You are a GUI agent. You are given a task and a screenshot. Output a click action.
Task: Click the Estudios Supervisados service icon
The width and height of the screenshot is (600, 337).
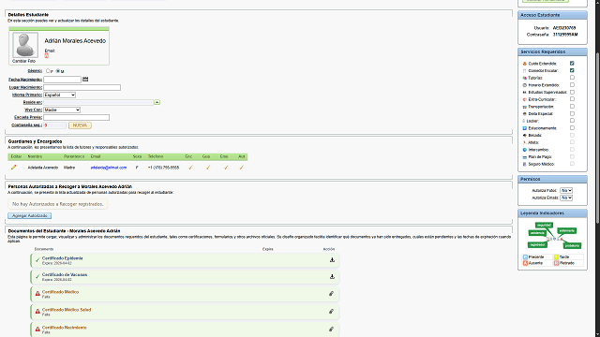525,93
